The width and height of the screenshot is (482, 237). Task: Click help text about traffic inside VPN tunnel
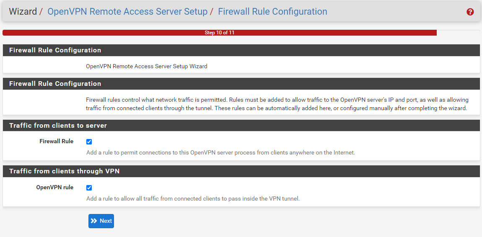point(193,198)
